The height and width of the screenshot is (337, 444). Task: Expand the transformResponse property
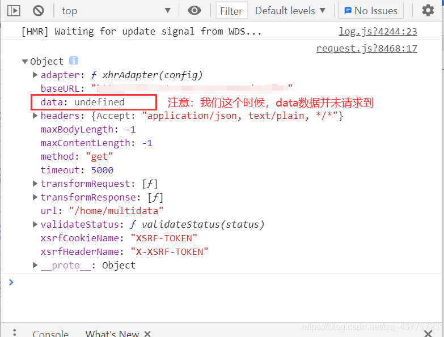tap(35, 197)
